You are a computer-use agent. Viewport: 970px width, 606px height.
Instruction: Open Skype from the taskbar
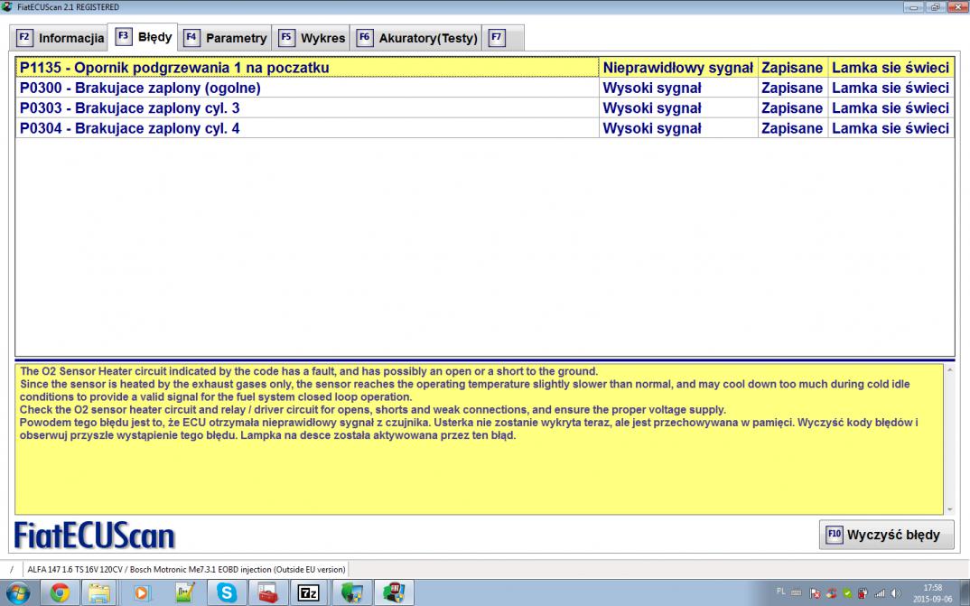227,593
